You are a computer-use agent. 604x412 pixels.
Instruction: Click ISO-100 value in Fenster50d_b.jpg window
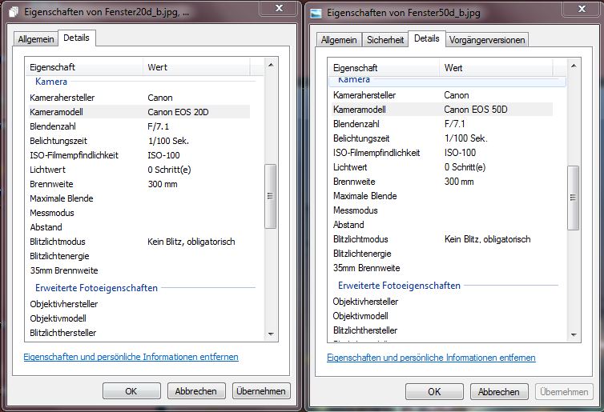click(x=460, y=153)
